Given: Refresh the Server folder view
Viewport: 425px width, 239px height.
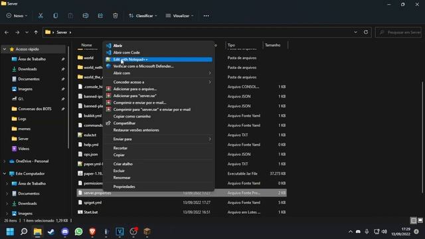Looking at the screenshot, I should coord(366,32).
